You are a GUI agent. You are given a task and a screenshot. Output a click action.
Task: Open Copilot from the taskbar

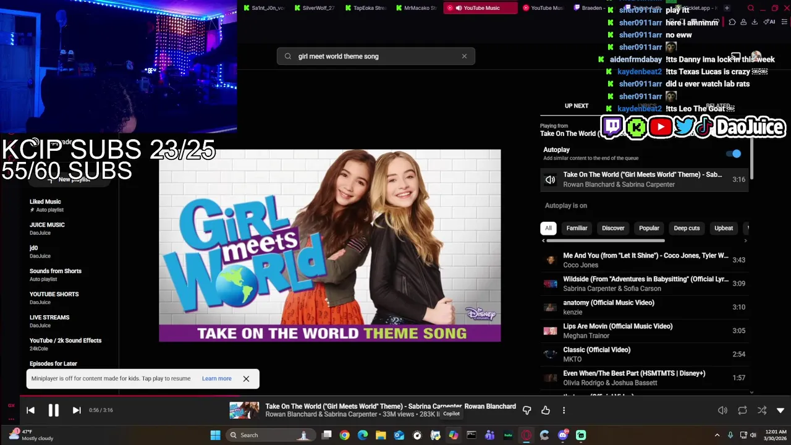[454, 435]
